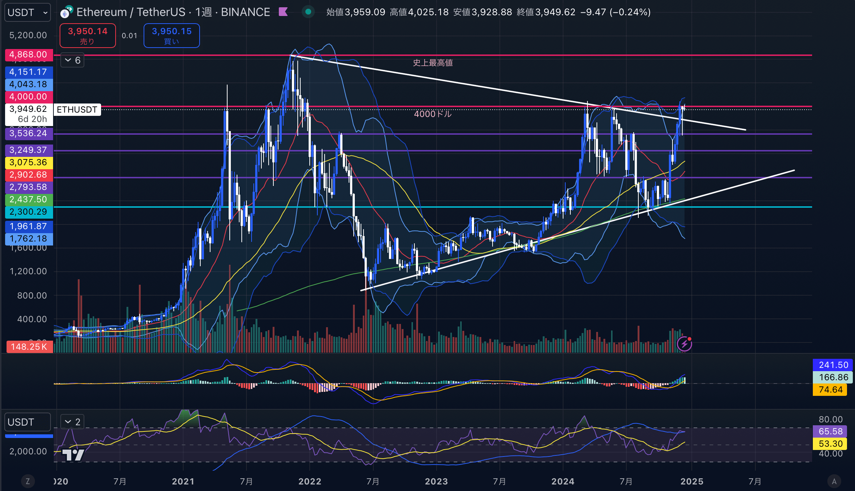Click the 2024 time axis label

tap(563, 482)
